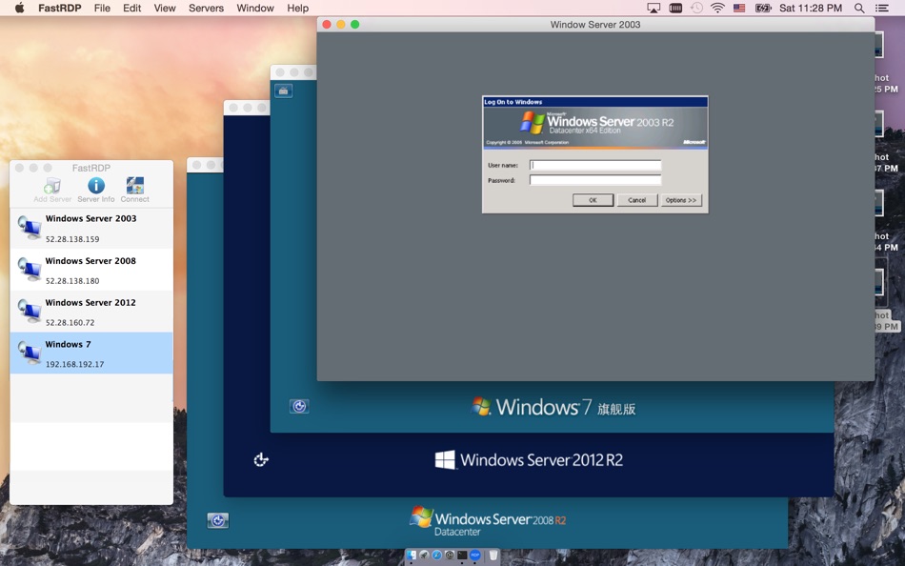Click the IP address 52.28.138.180
The height and width of the screenshot is (566, 905).
[x=72, y=281]
